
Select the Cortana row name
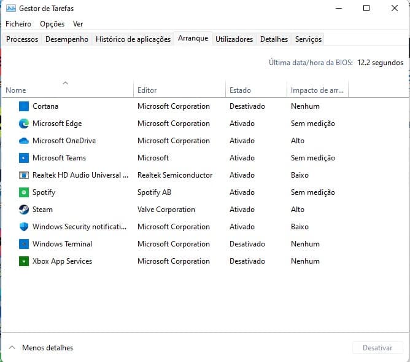point(45,106)
